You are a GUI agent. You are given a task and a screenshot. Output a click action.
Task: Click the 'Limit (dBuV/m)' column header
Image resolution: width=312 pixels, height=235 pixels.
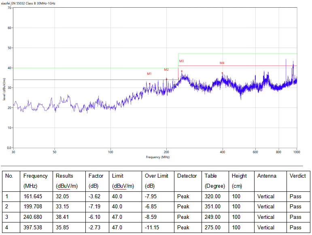(125, 181)
